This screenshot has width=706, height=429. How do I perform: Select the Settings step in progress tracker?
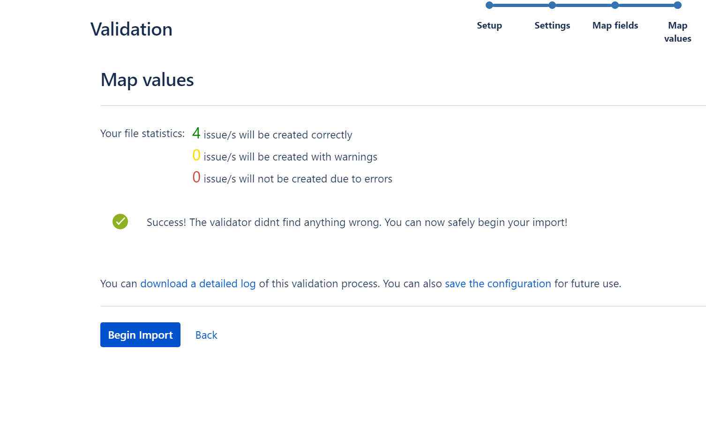(552, 25)
